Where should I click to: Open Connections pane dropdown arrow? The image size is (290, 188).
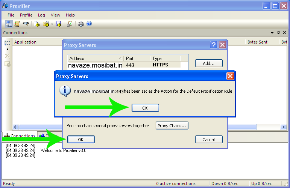272,33
